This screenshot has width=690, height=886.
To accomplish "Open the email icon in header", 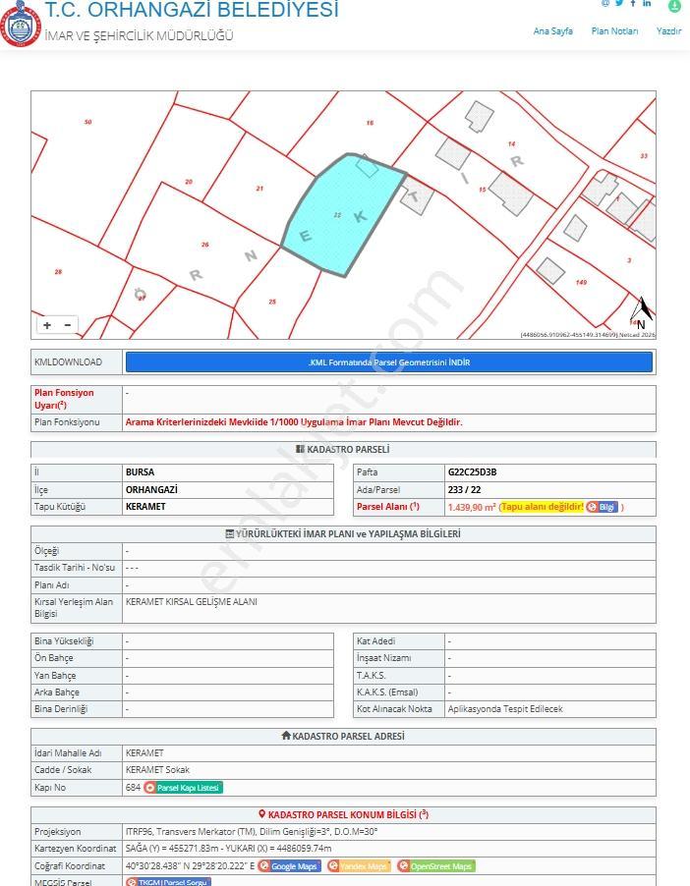I will [x=605, y=3].
